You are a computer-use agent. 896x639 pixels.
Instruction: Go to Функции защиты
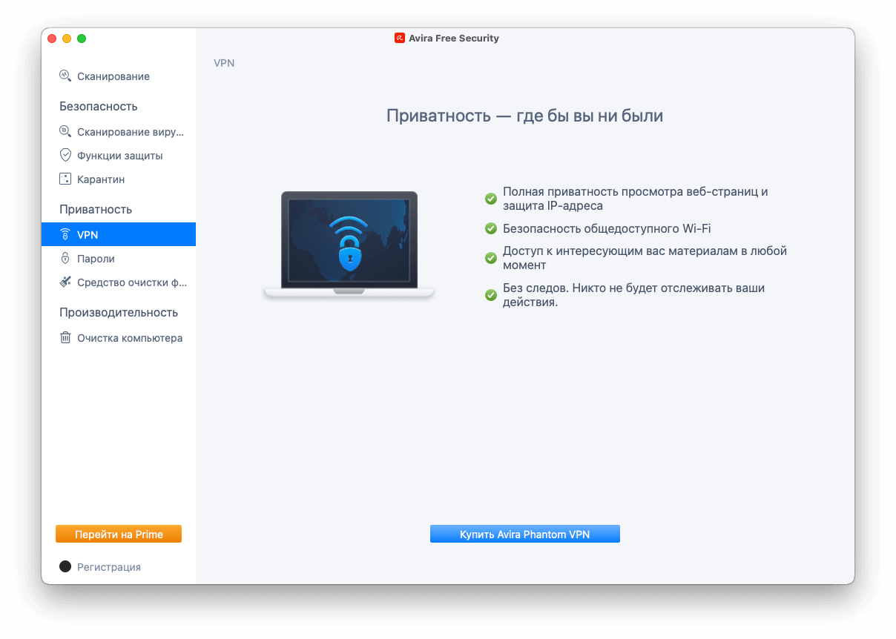coord(119,156)
